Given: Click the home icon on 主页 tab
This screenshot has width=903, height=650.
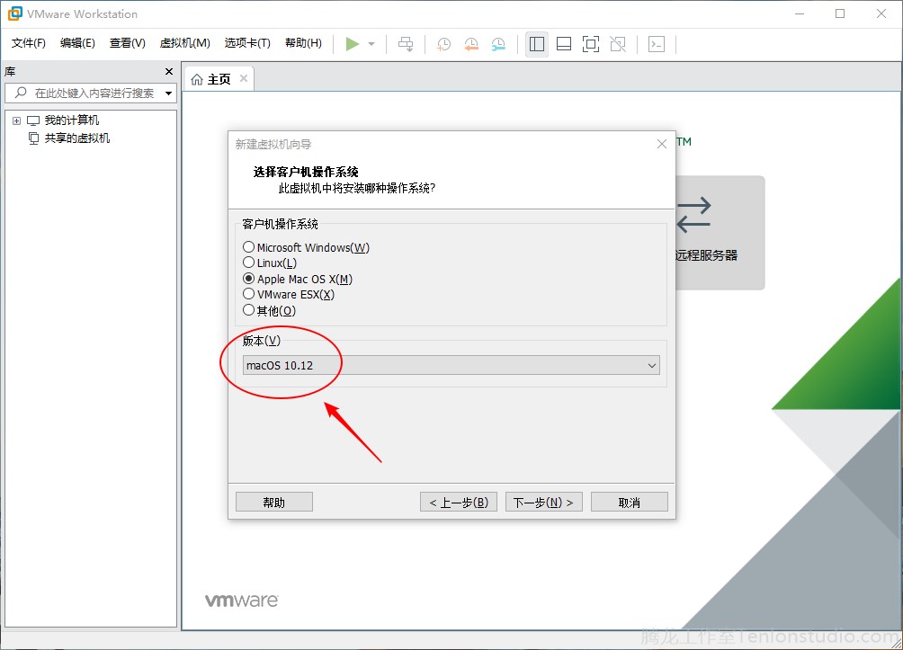Looking at the screenshot, I should click(x=197, y=79).
